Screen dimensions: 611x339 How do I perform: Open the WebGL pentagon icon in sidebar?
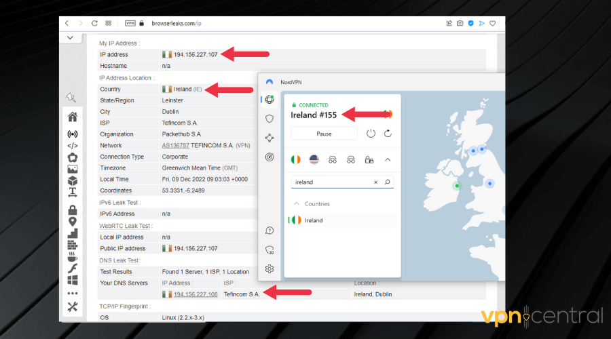tap(73, 157)
